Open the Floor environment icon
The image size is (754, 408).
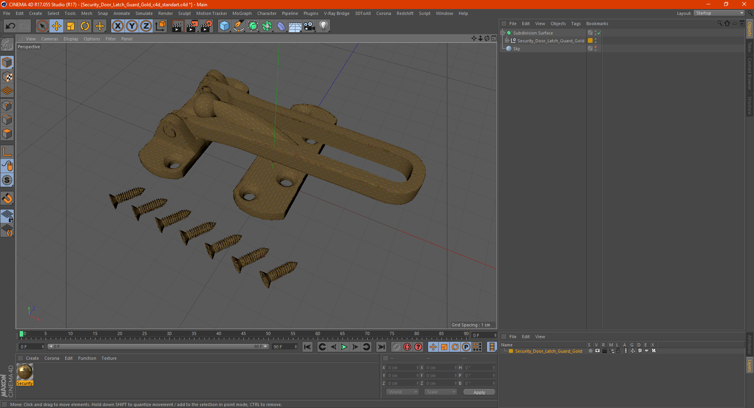click(295, 26)
